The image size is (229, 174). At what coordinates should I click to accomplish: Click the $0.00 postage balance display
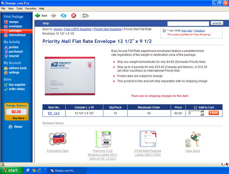pos(16,112)
